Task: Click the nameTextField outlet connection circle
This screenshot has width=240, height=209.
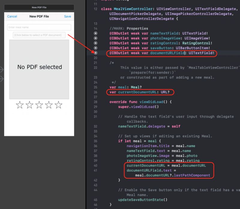Action: (95, 33)
